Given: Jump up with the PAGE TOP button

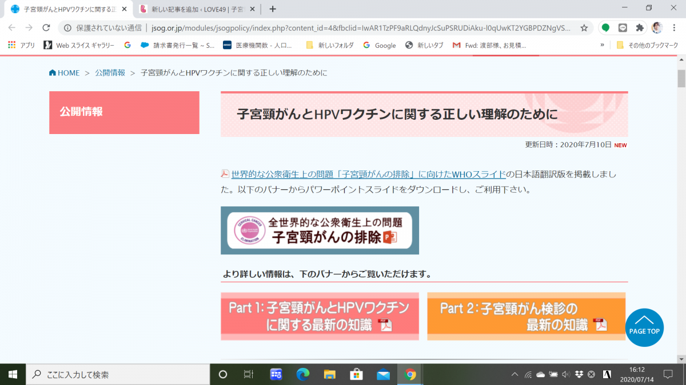Looking at the screenshot, I should click(x=644, y=327).
